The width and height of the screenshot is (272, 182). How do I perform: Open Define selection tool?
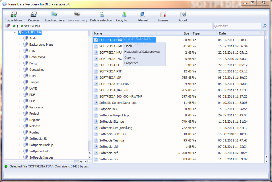(x=101, y=14)
